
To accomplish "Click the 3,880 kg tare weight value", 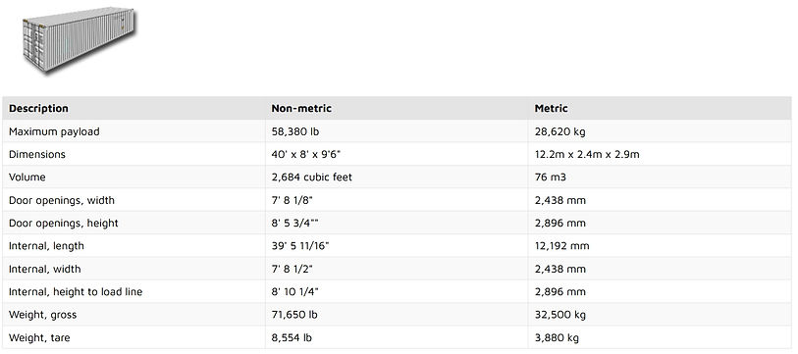I will coord(557,337).
